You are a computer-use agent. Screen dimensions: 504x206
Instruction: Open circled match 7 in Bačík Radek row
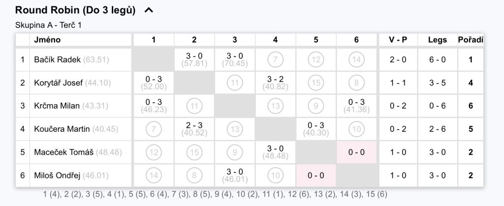[x=275, y=59]
